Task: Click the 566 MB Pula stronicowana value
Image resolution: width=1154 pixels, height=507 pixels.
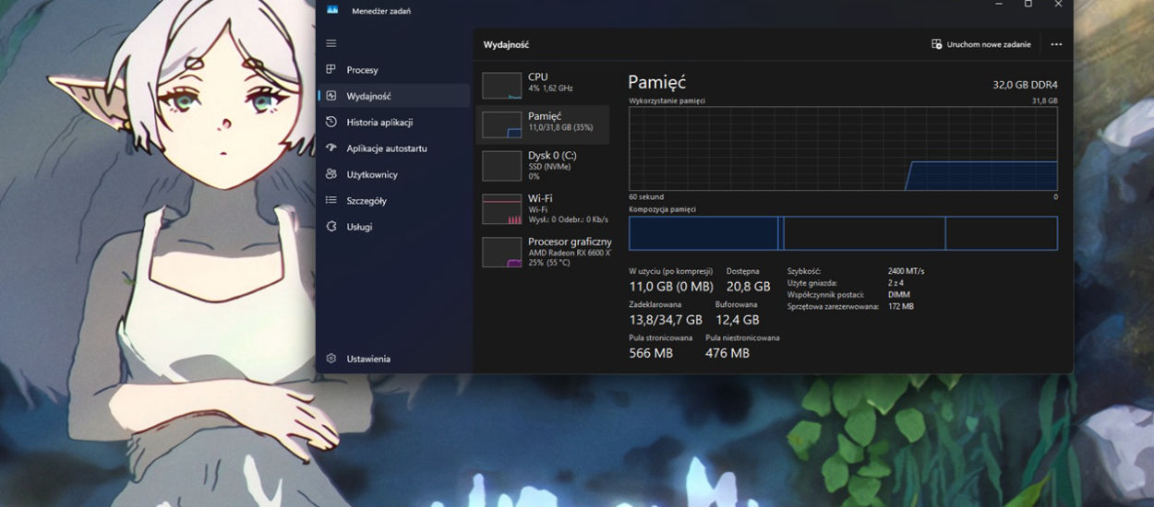Action: [x=651, y=353]
